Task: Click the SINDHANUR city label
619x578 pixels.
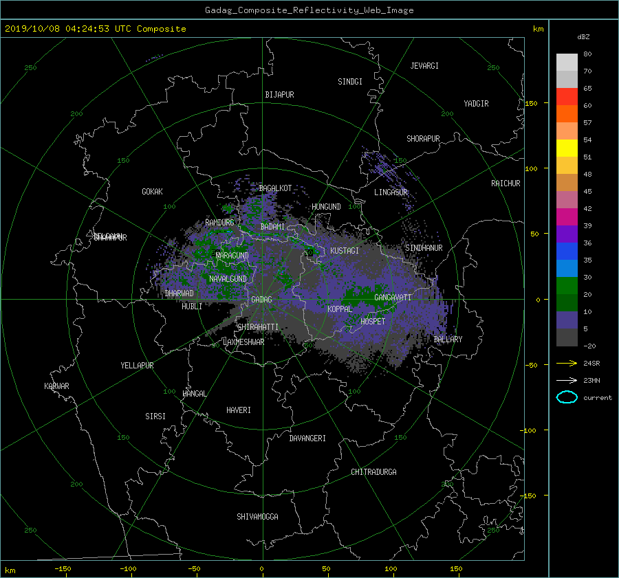Action: pos(424,248)
